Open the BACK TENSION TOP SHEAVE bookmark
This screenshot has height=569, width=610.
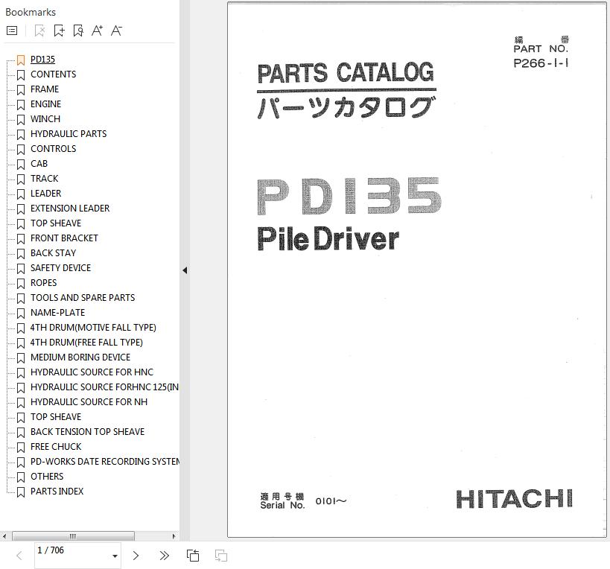tap(88, 432)
